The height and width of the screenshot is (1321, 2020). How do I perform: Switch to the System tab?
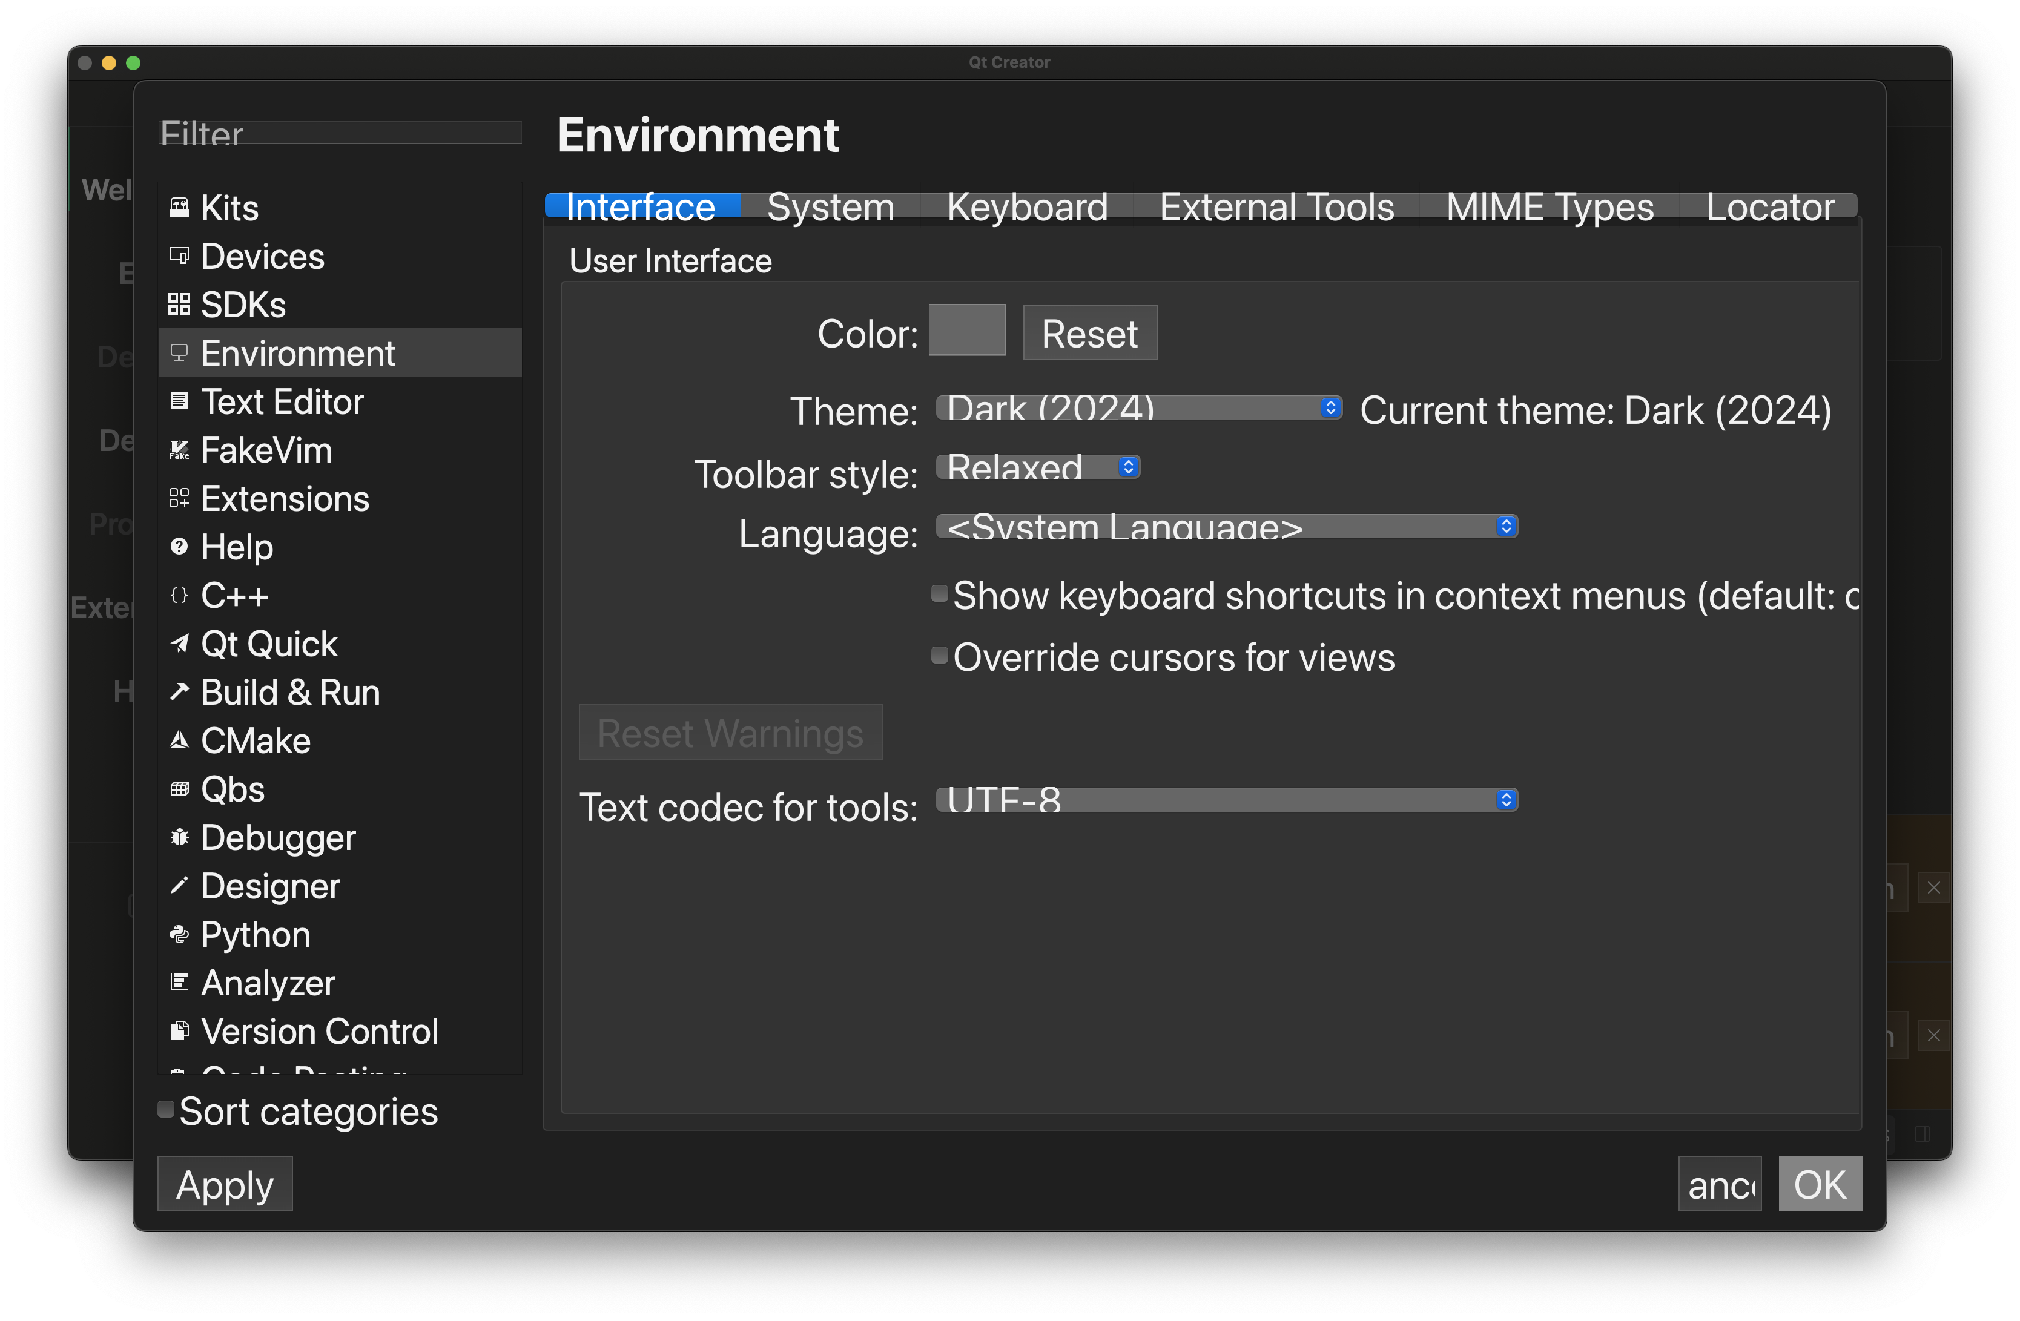[831, 206]
